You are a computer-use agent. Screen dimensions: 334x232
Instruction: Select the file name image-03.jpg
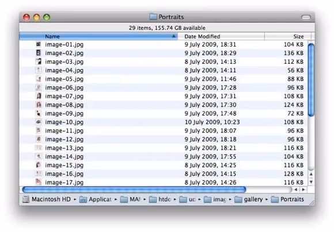click(x=64, y=62)
